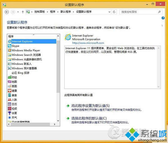Open the http://www.microsoft.com link
The width and height of the screenshot is (168, 143).
[x=88, y=43]
